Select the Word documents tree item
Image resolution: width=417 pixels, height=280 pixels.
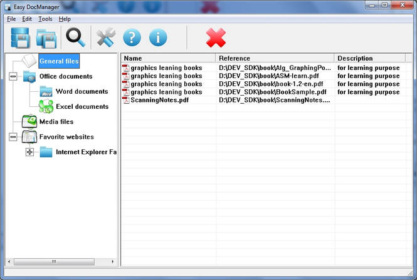point(82,91)
